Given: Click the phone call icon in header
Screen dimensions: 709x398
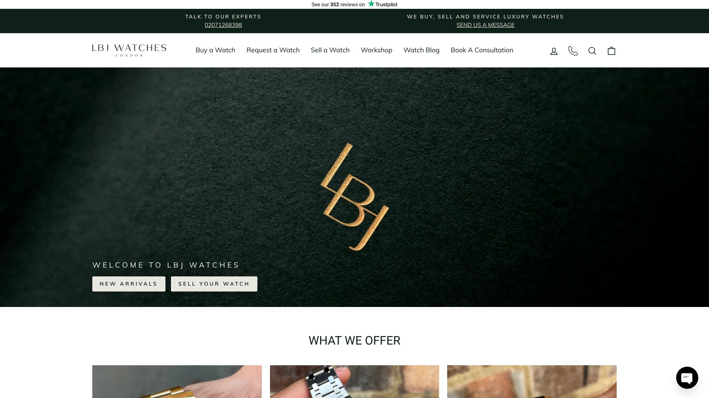Looking at the screenshot, I should click(573, 51).
